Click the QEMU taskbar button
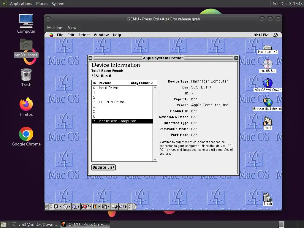304x228 pixels. pos(85,224)
